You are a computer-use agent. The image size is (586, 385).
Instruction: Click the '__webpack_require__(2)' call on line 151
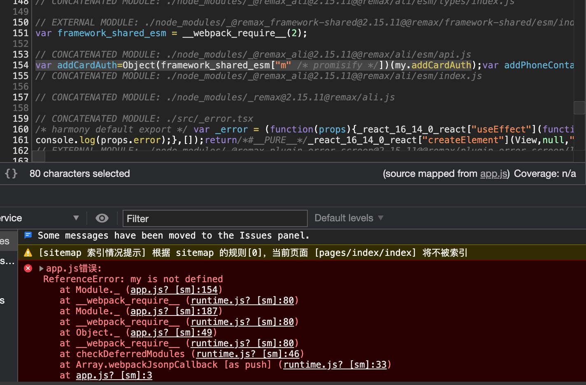[242, 33]
